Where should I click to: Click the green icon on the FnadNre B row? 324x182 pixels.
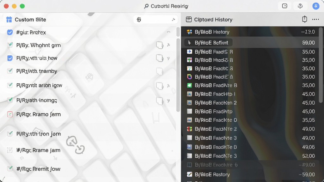(x=189, y=85)
